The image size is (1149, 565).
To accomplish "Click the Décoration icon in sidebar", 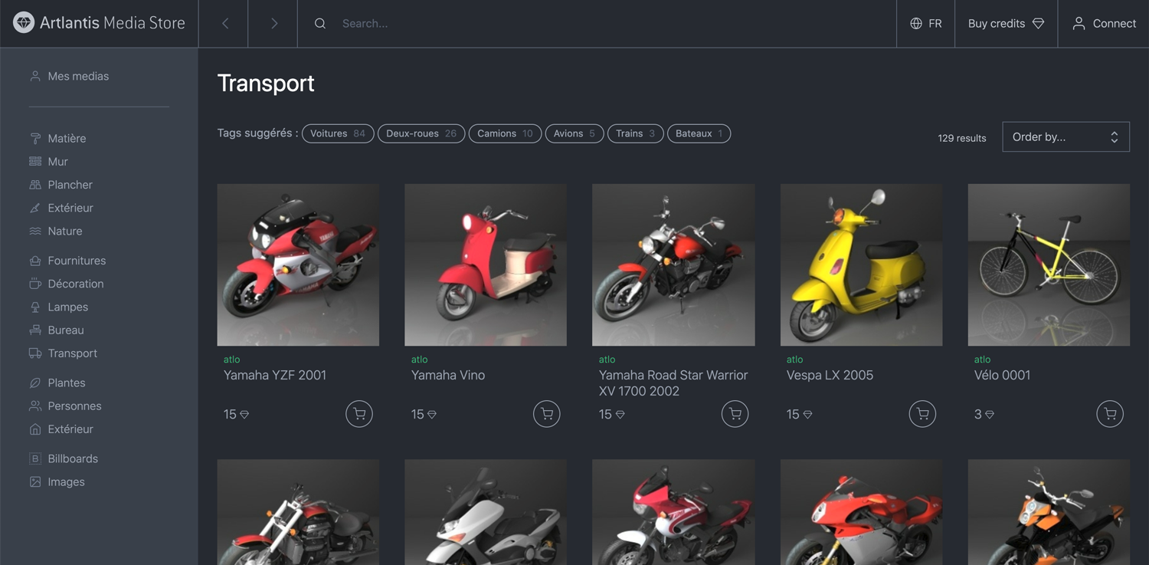I will [x=35, y=284].
